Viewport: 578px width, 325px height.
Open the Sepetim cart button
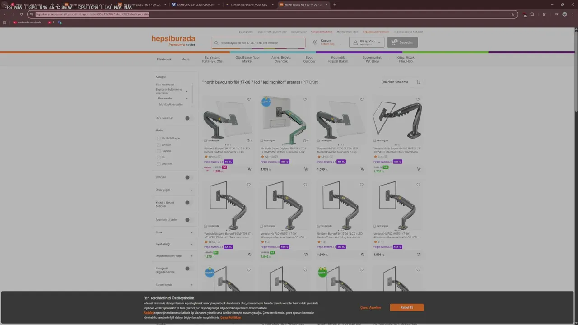click(x=402, y=42)
